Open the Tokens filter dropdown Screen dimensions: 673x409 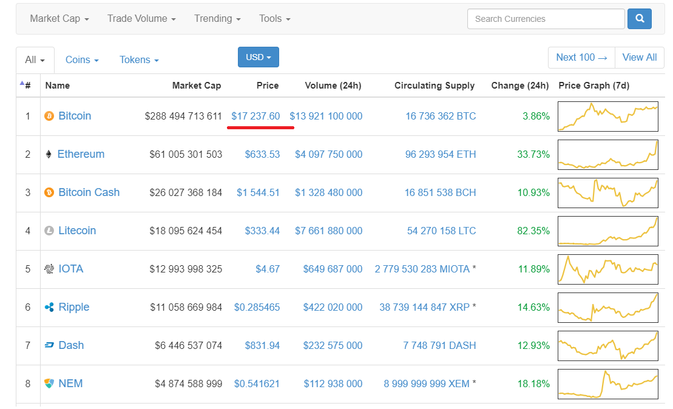click(x=139, y=60)
